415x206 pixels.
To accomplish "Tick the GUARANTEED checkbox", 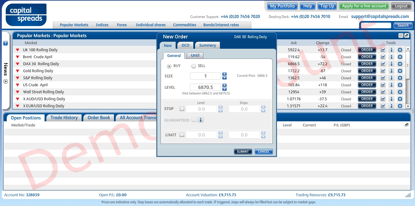I will coord(194,120).
